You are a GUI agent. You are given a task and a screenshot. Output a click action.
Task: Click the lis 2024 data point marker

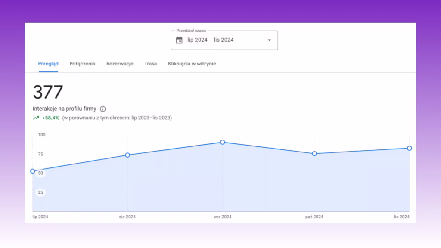point(410,148)
